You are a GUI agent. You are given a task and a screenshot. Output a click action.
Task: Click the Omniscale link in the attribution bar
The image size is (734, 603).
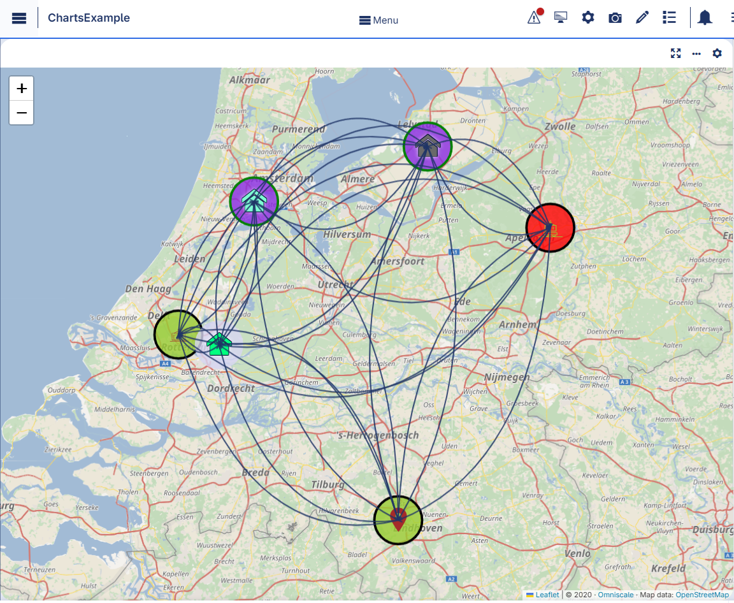click(615, 594)
